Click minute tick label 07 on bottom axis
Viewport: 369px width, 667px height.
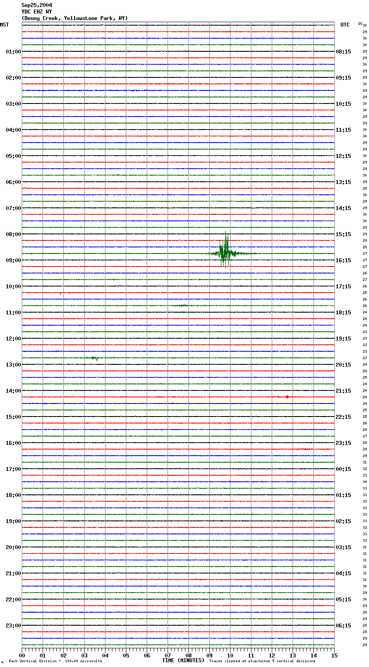pos(168,655)
